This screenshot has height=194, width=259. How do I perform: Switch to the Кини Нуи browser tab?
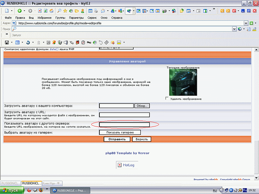52,183
